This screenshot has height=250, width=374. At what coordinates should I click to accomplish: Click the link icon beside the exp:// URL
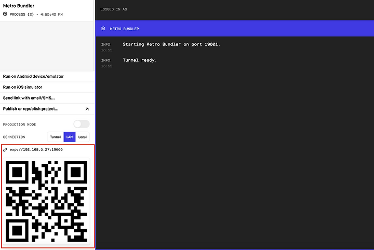point(5,149)
